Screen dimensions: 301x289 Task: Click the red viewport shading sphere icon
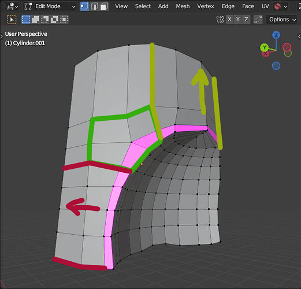pyautogui.click(x=277, y=6)
